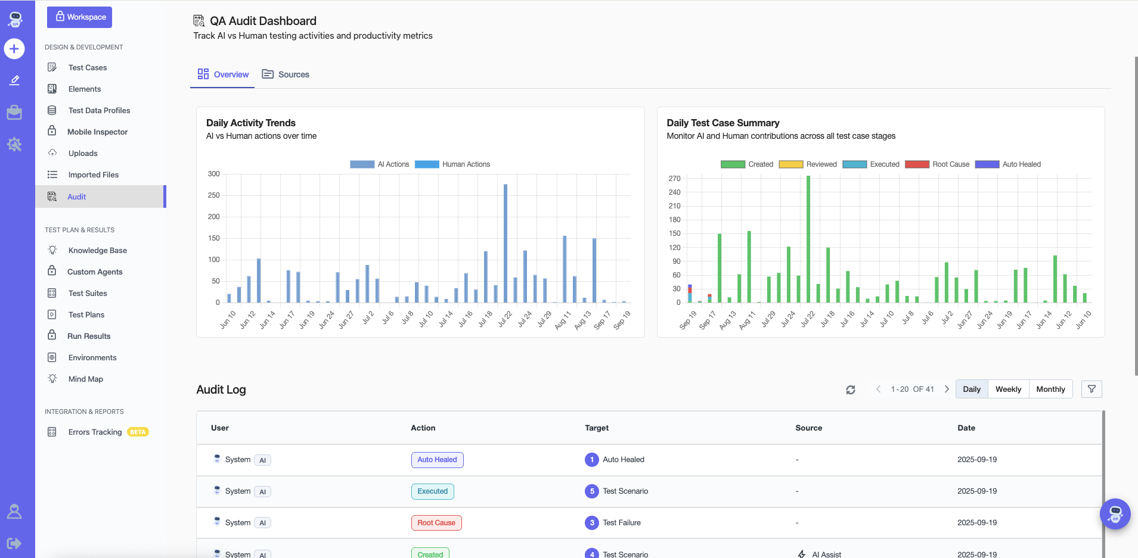Click the Root Cause red legend swatch
The image size is (1138, 558).
click(x=917, y=164)
